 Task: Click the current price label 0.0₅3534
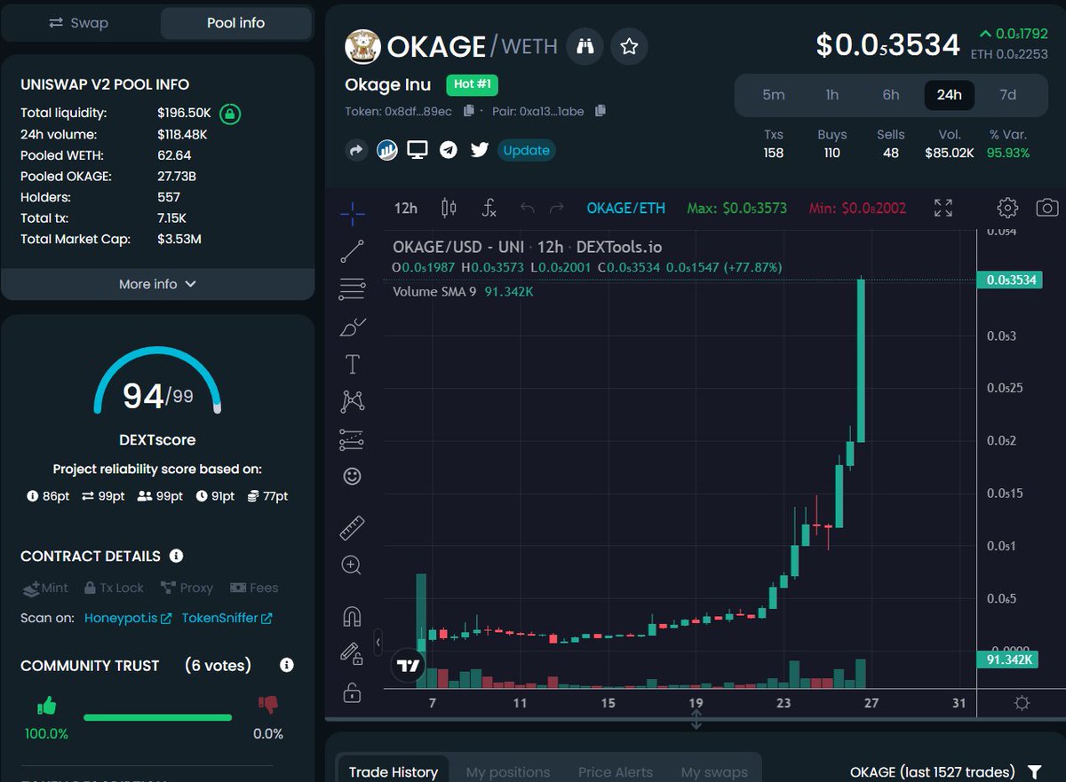1009,280
